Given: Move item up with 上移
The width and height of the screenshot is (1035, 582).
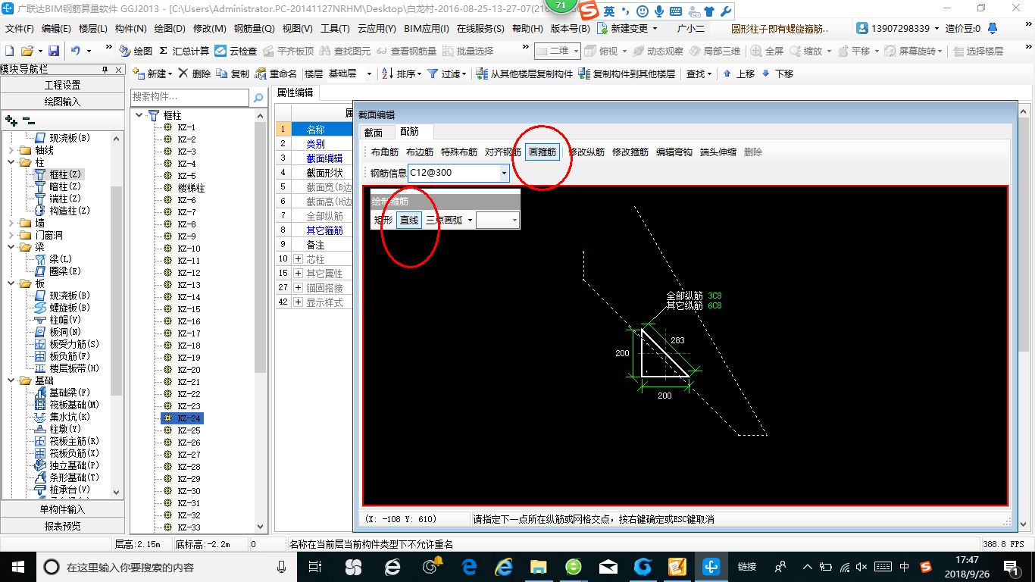Looking at the screenshot, I should (x=739, y=74).
